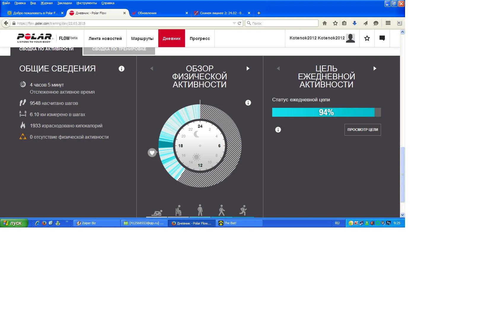The height and width of the screenshot is (327, 491).
Task: Expand hidden quick launch items chevron
Action: coord(67,221)
